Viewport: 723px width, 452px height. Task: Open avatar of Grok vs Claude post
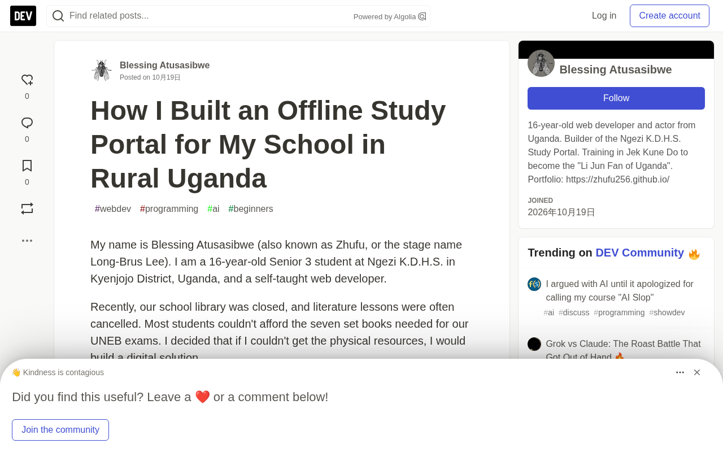(x=534, y=344)
